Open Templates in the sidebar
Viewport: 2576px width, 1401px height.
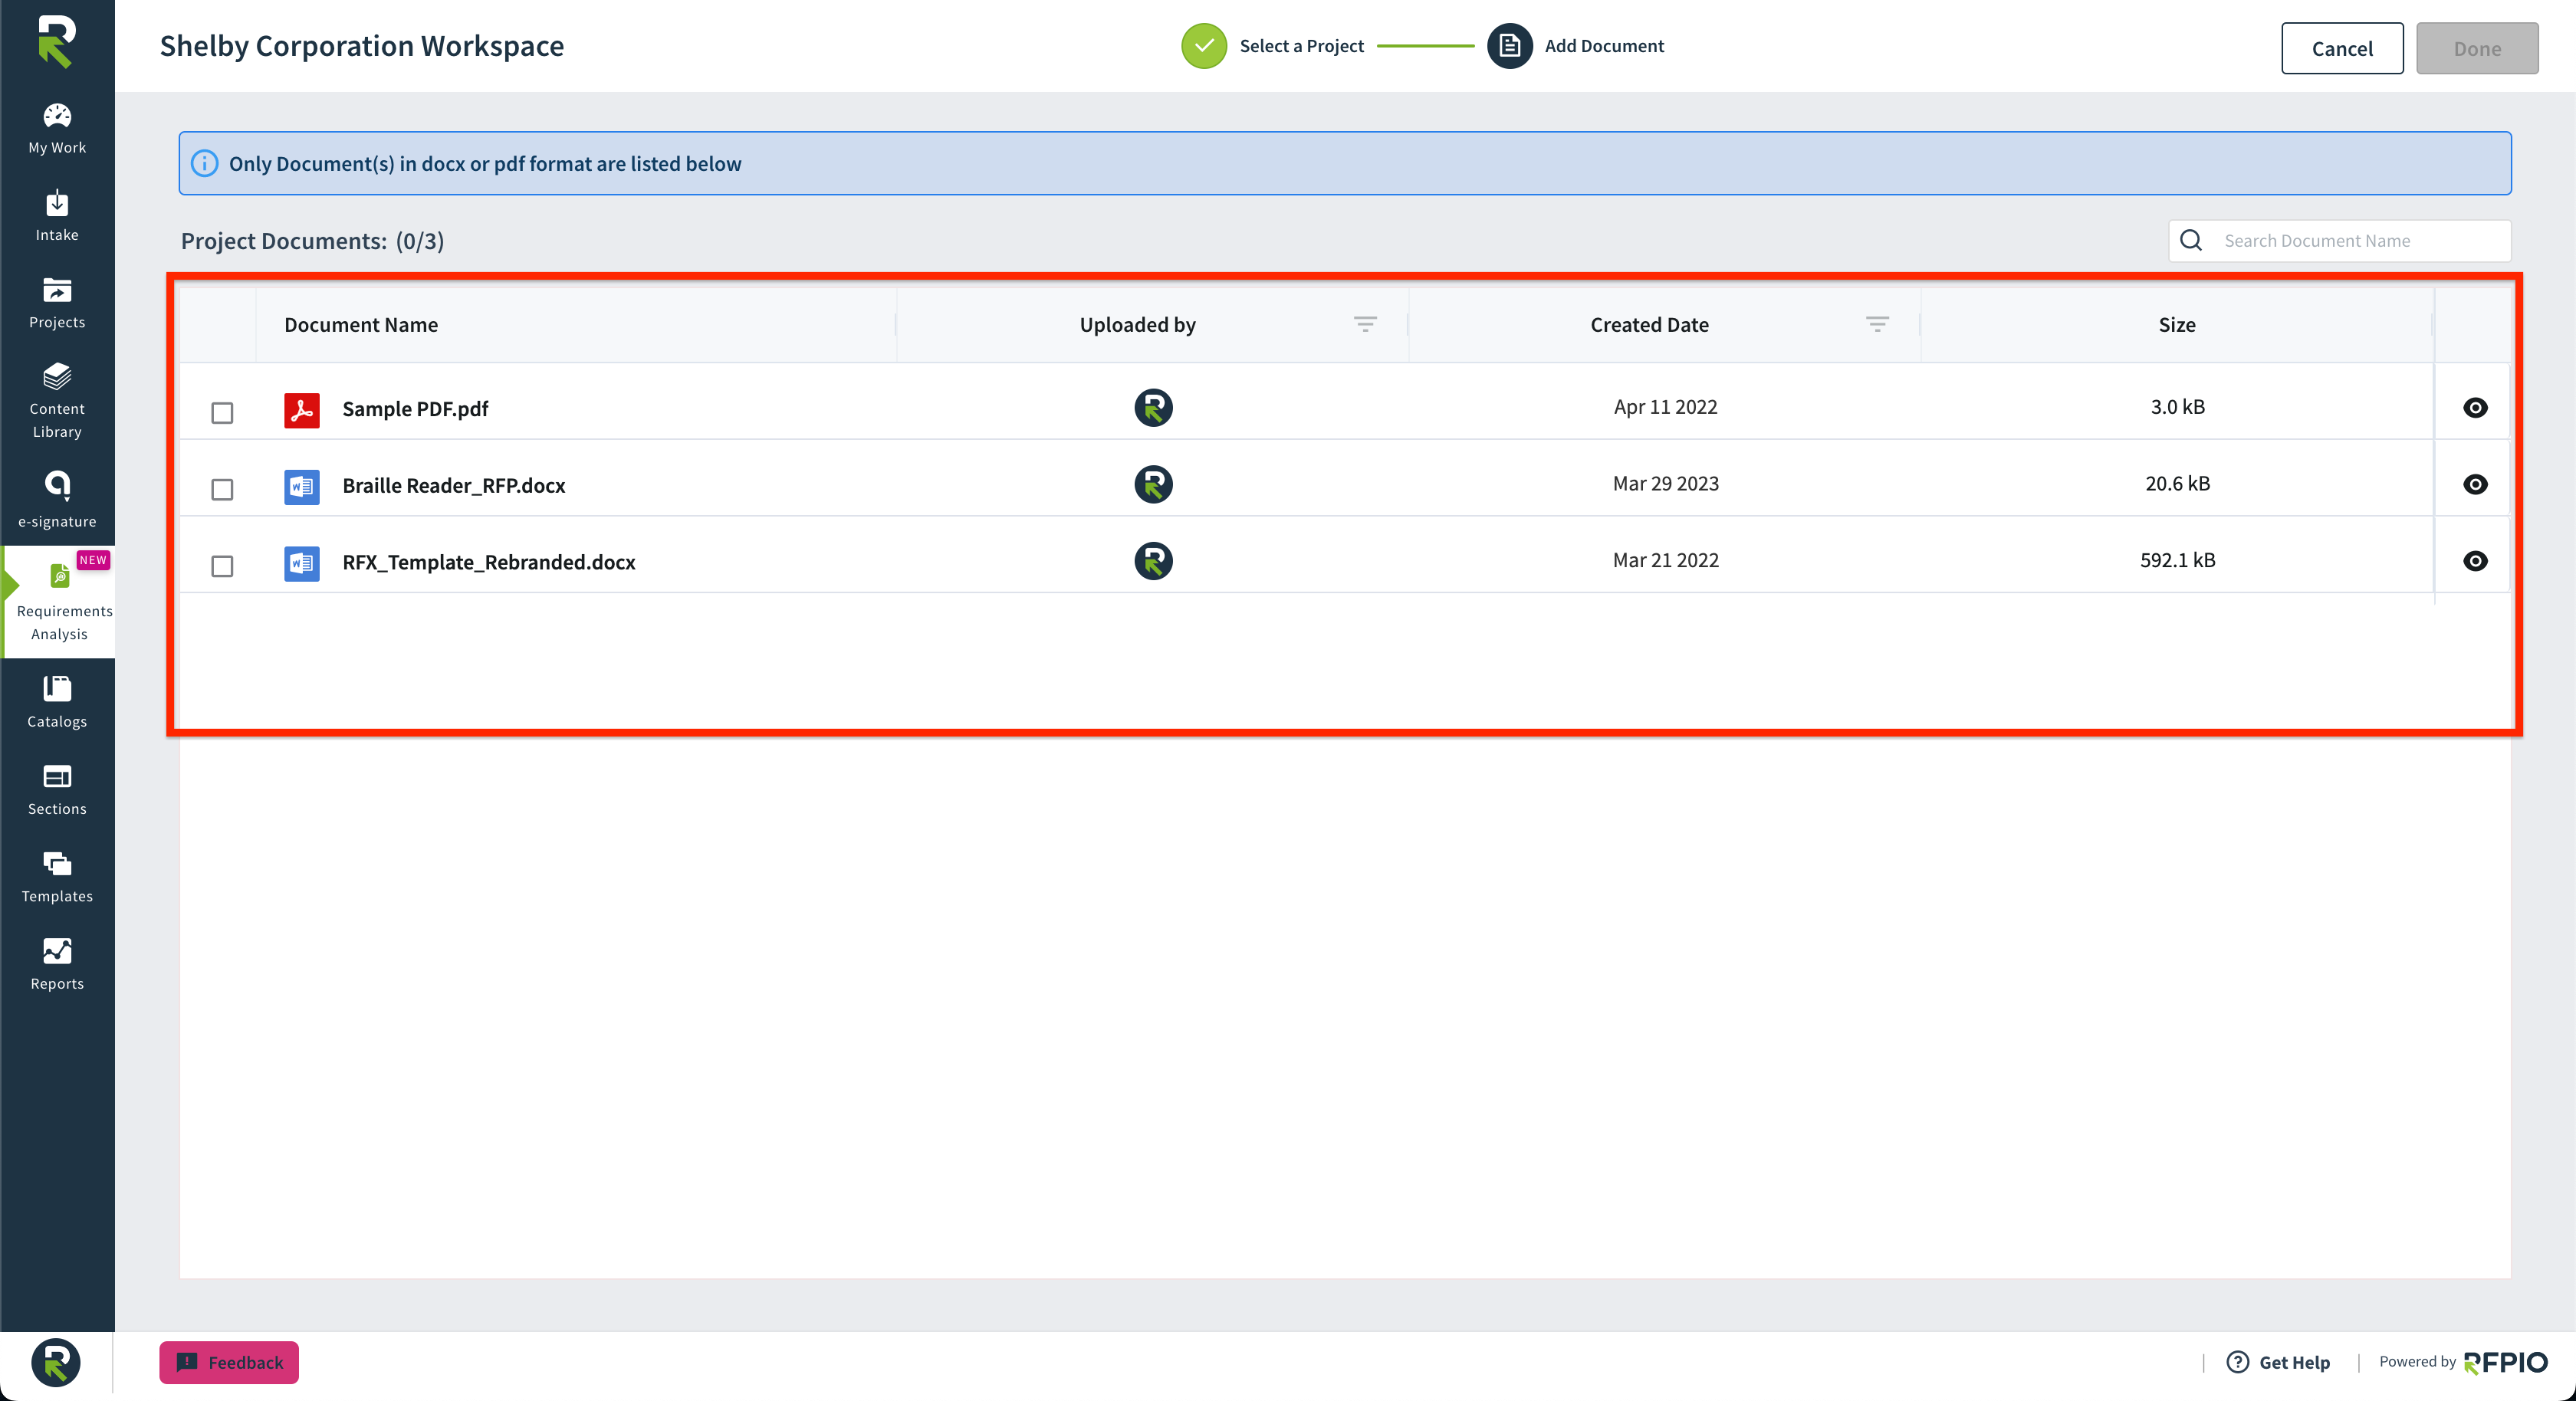tap(57, 877)
